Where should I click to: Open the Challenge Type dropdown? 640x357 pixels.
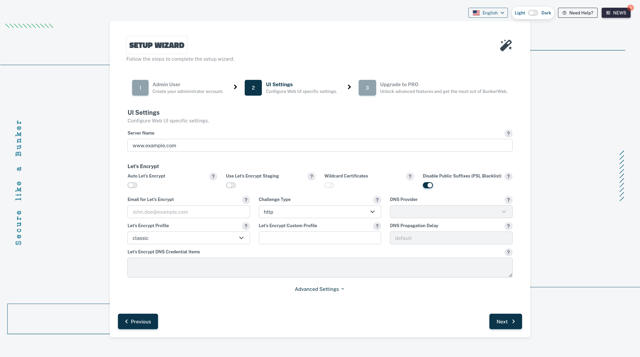319,212
